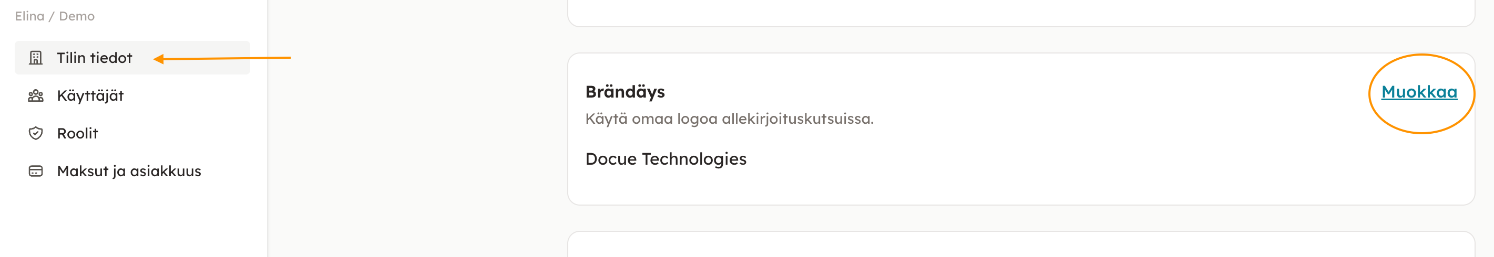The width and height of the screenshot is (1494, 257).
Task: Select Roolit in the sidebar
Action: 78,133
